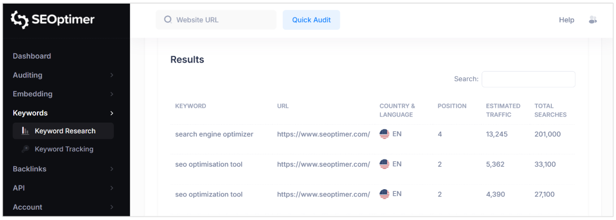
Task: Click US flag for search engine optimizer row
Action: click(x=384, y=134)
